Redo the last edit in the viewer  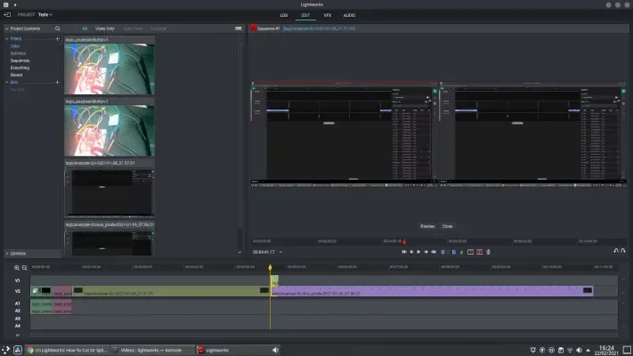click(x=623, y=251)
